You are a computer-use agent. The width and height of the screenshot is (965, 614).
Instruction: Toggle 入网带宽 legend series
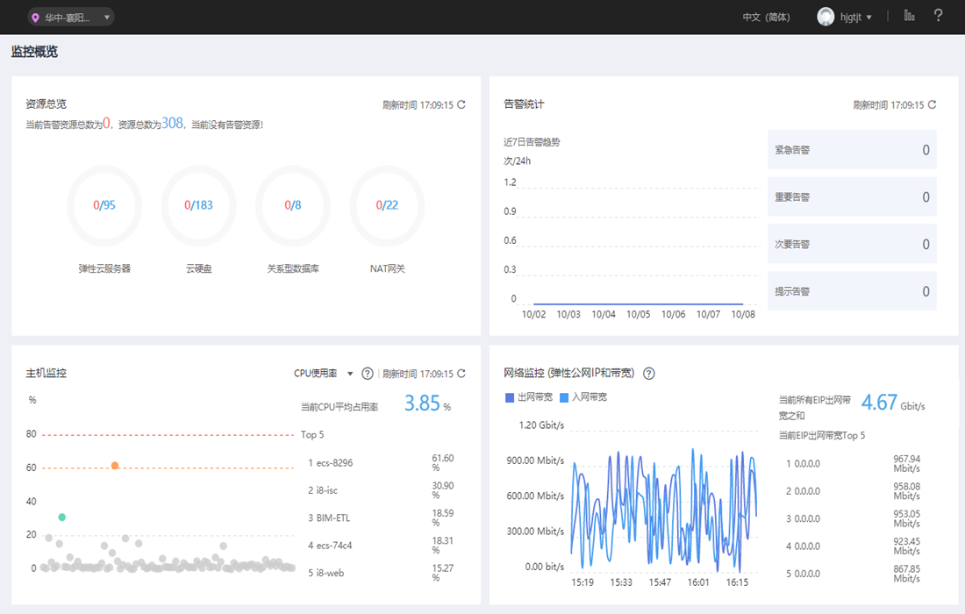tap(583, 397)
